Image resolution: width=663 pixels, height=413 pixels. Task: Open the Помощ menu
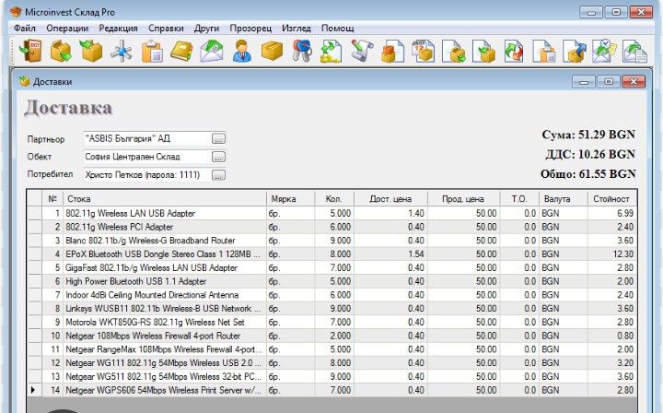(x=337, y=29)
